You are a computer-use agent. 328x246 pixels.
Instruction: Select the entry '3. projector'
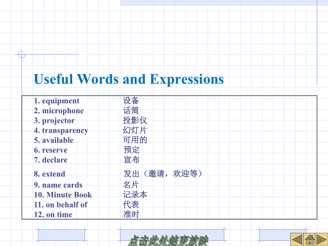point(54,121)
